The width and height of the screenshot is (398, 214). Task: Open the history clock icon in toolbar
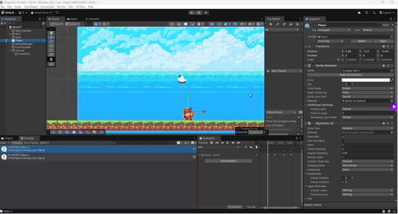coord(367,12)
